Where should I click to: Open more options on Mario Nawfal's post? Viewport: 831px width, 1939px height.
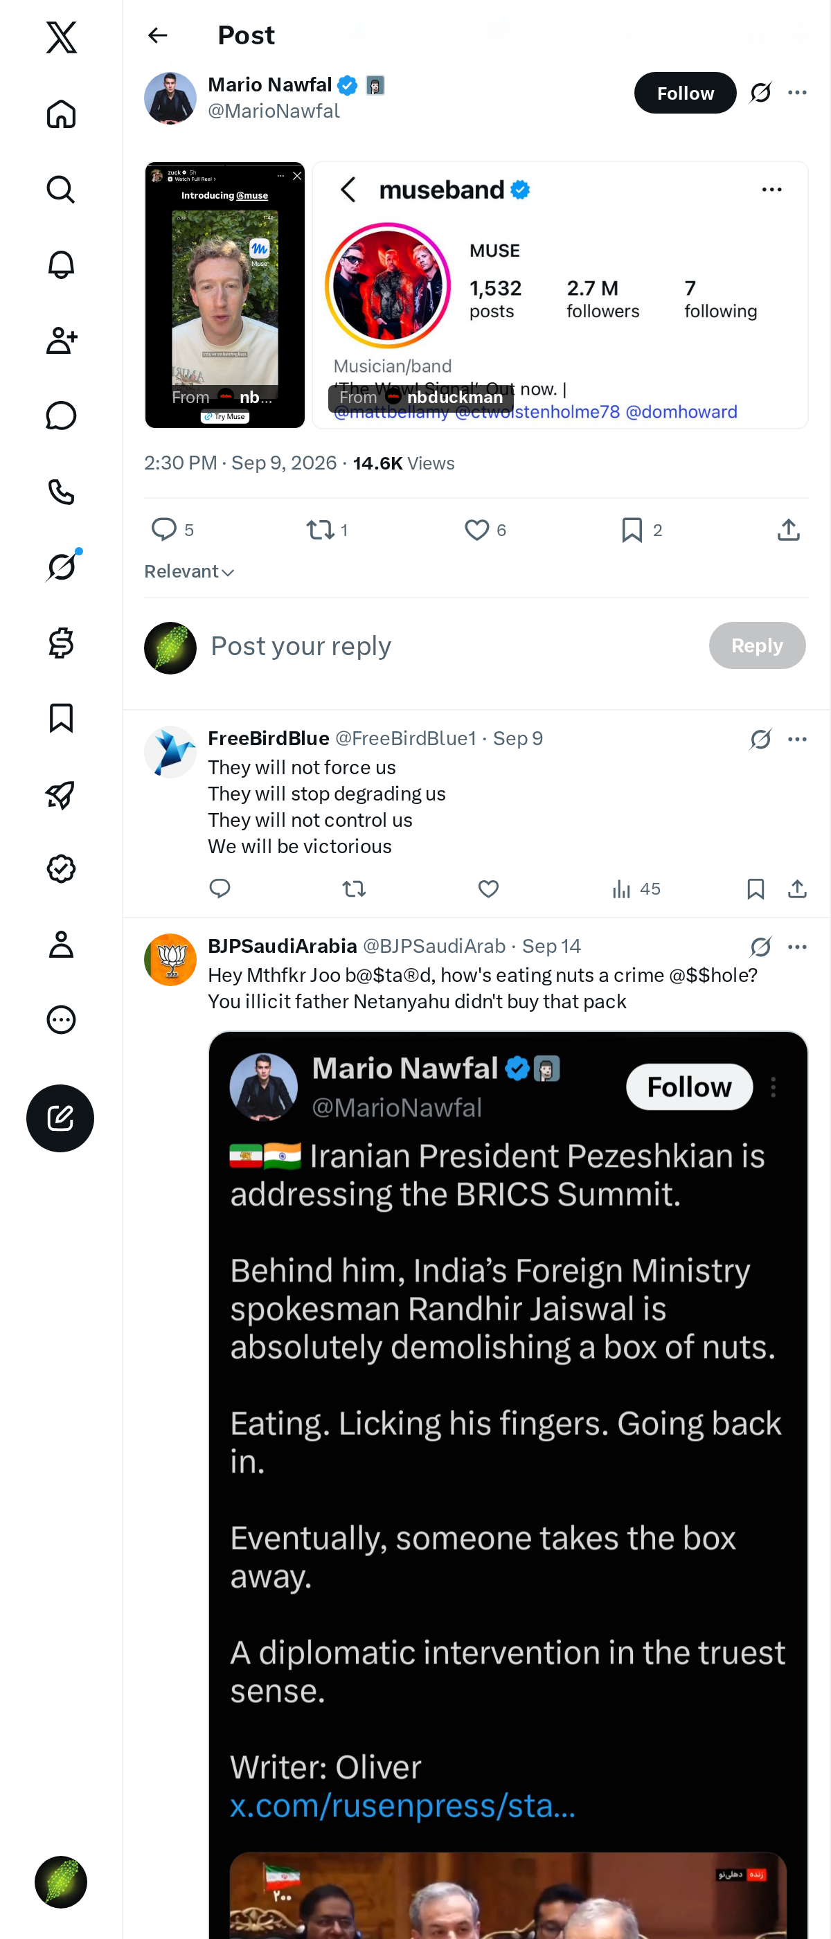797,93
